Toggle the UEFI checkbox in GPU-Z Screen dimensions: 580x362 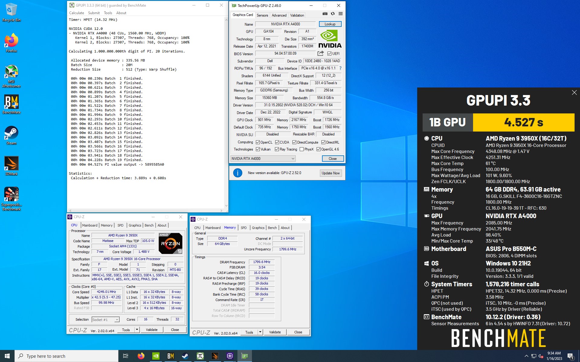[329, 54]
